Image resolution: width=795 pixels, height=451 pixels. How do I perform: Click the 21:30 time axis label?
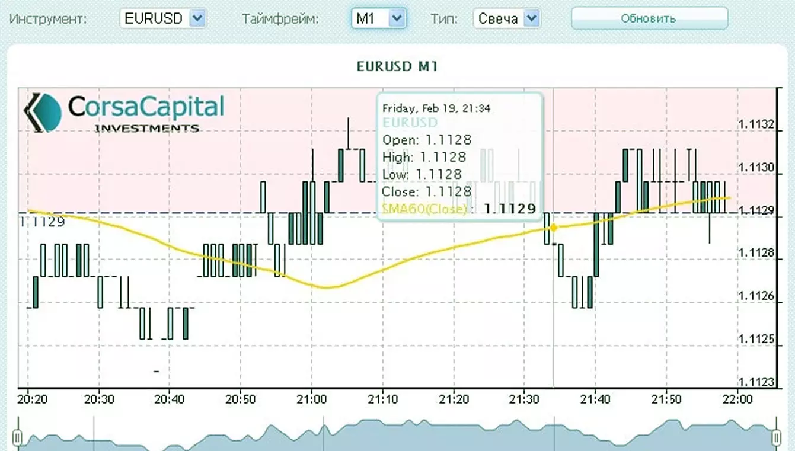(525, 399)
